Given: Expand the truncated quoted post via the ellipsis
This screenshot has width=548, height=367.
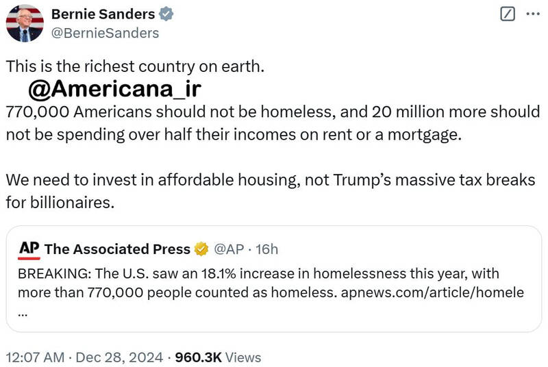Looking at the screenshot, I should pyautogui.click(x=23, y=312).
